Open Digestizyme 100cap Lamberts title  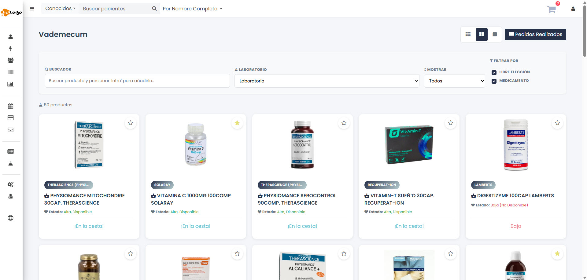pyautogui.click(x=513, y=196)
